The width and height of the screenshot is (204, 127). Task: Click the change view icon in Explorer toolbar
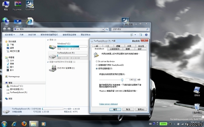132,35
